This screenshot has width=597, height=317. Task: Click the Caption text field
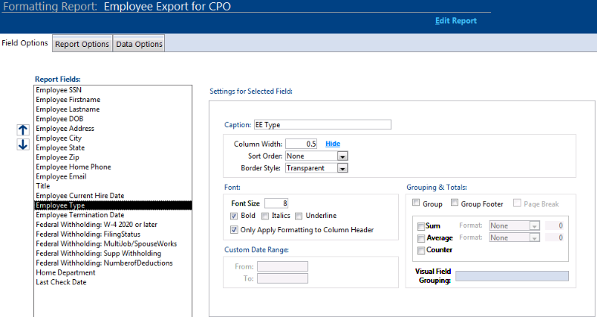pyautogui.click(x=322, y=125)
